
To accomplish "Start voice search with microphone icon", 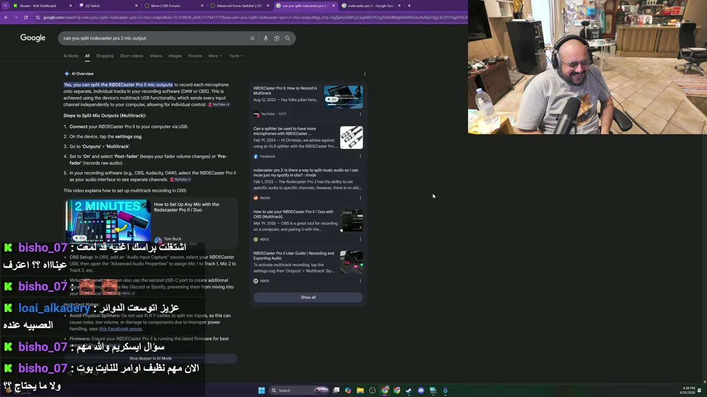I will (266, 38).
